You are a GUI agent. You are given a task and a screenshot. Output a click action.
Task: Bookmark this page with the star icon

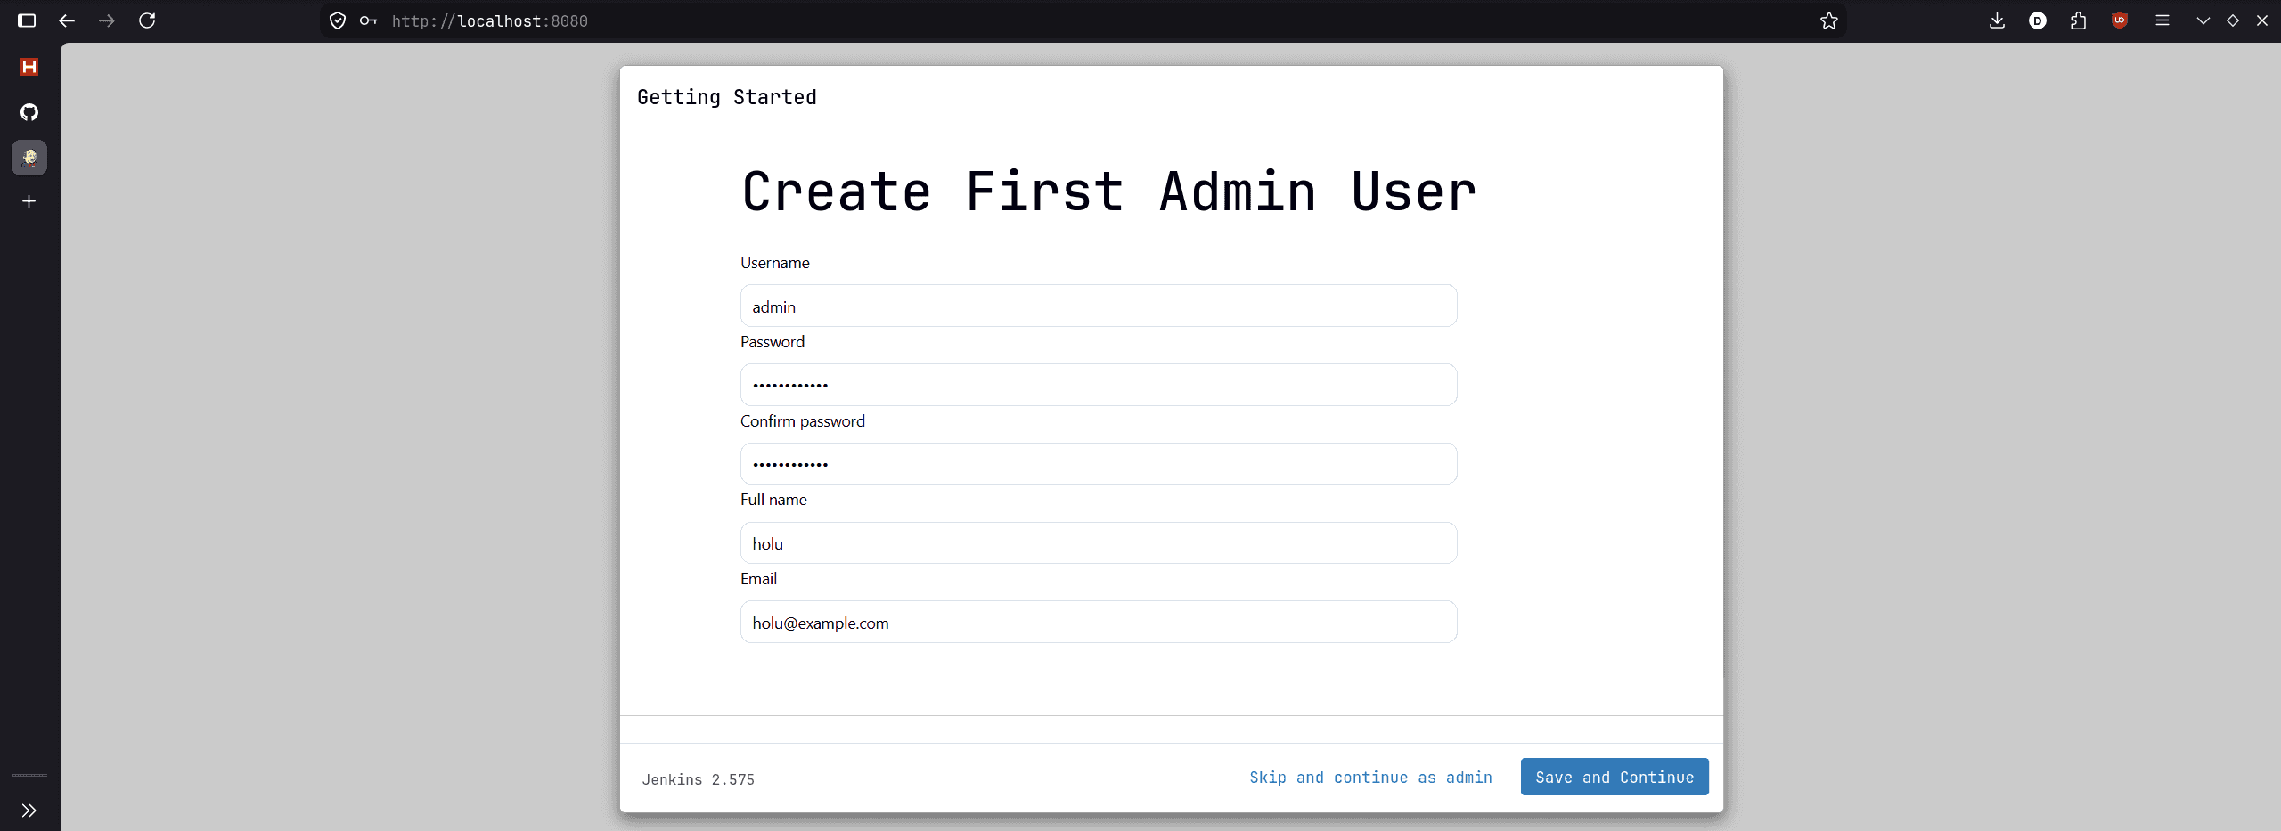(x=1829, y=20)
